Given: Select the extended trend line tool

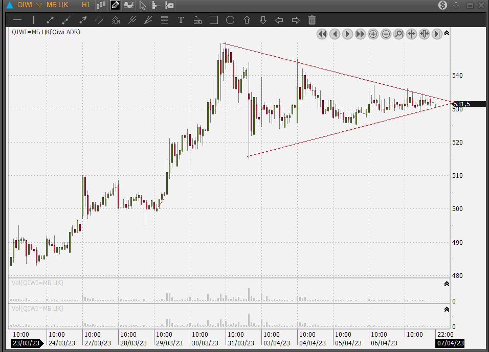Looking at the screenshot, I should pos(66,20).
